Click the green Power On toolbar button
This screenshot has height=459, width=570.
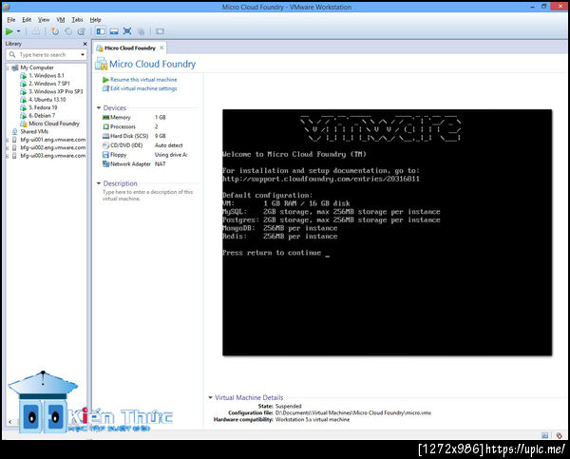(9, 31)
